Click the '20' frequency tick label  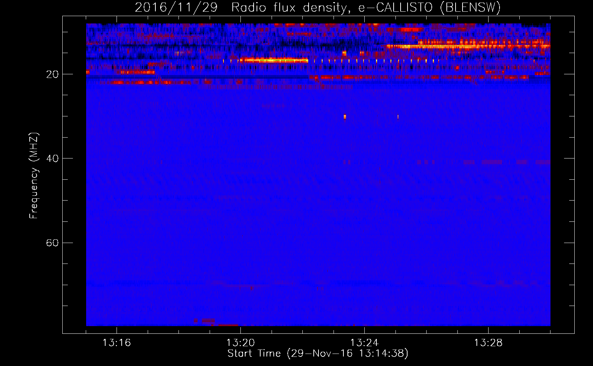click(52, 74)
